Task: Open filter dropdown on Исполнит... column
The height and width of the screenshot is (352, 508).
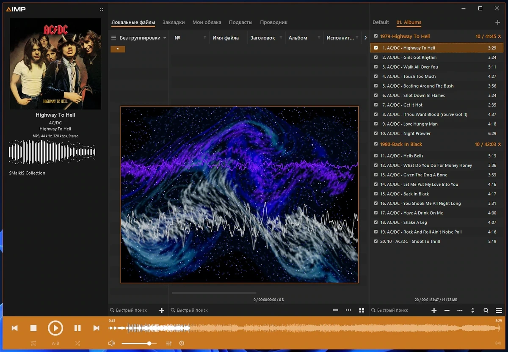Action: [357, 38]
